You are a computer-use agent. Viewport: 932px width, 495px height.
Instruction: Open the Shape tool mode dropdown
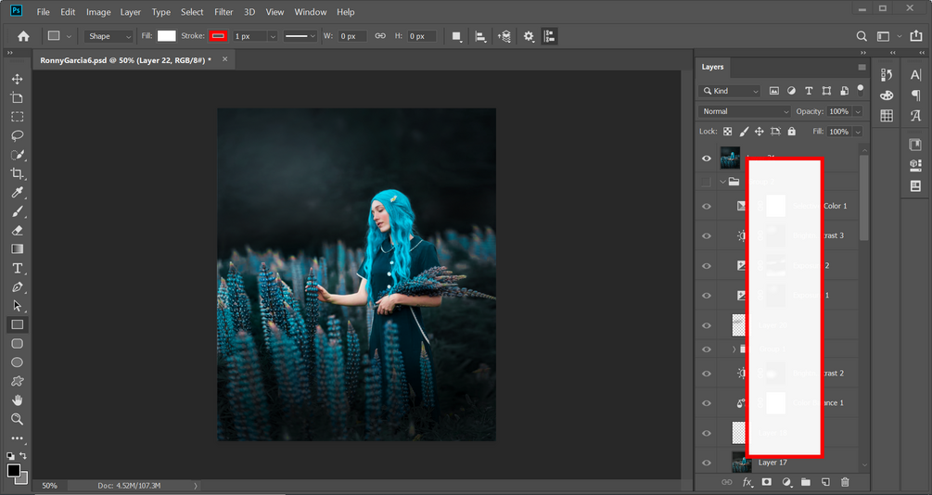coord(109,36)
